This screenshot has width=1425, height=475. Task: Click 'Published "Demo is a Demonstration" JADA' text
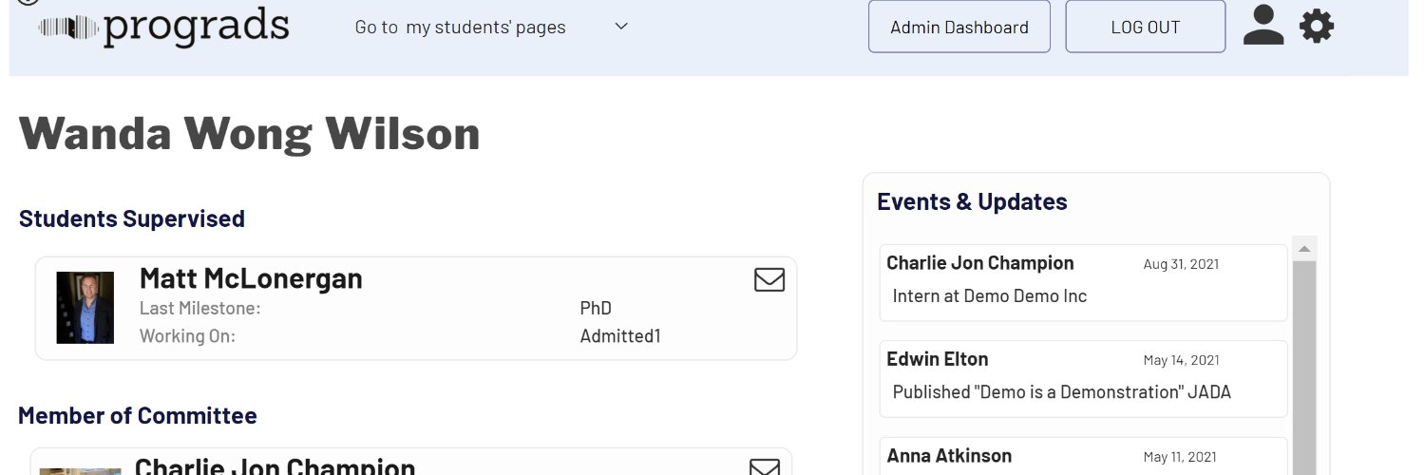(x=1062, y=392)
